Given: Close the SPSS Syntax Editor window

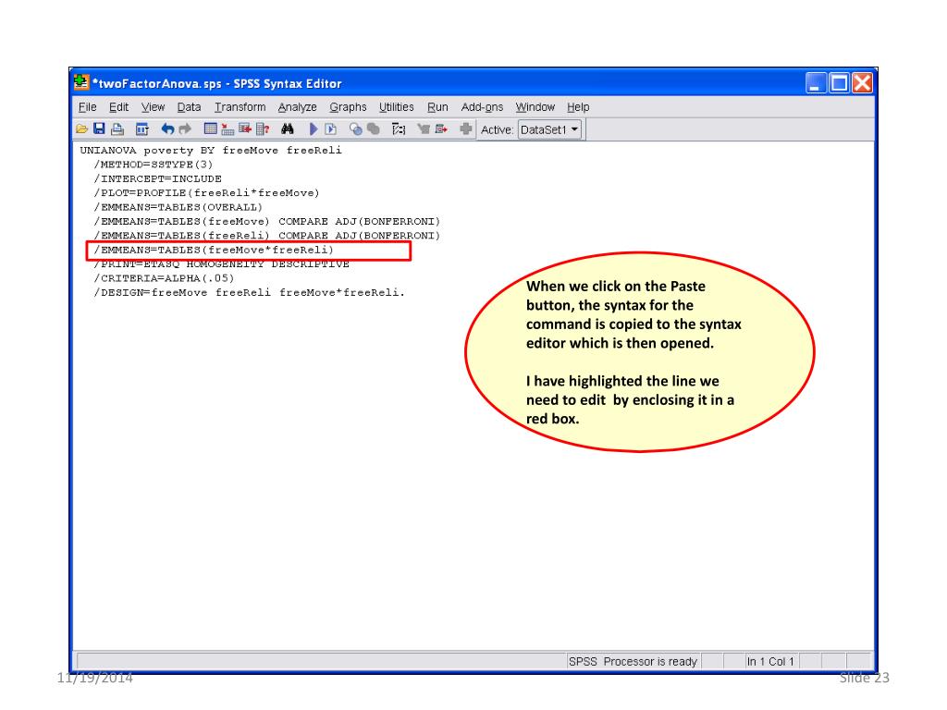Looking at the screenshot, I should tap(862, 82).
